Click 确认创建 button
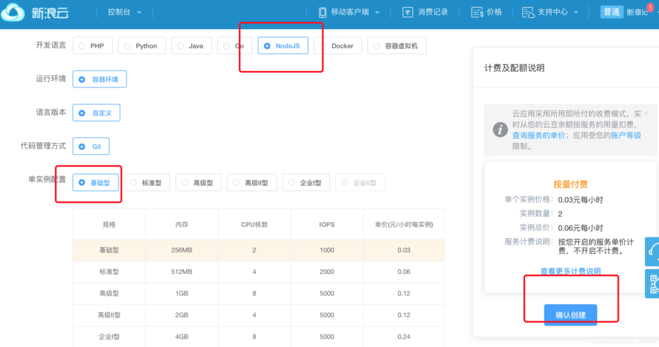The width and height of the screenshot is (659, 347). (x=570, y=314)
